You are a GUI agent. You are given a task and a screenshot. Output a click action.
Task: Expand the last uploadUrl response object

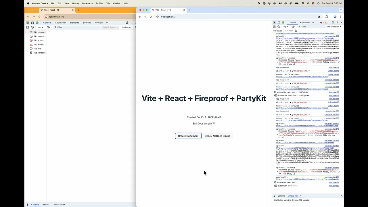277,172
